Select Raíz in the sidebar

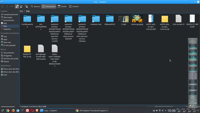[x=10, y=26]
